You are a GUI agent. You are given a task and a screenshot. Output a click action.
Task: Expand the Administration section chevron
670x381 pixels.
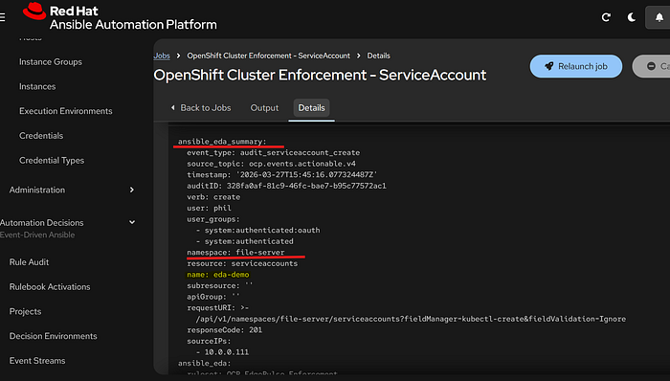132,190
